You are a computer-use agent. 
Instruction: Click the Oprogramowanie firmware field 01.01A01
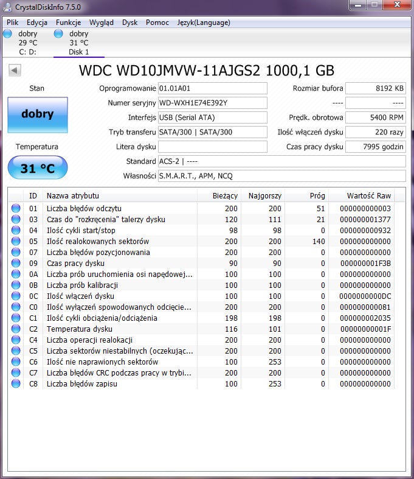click(213, 88)
